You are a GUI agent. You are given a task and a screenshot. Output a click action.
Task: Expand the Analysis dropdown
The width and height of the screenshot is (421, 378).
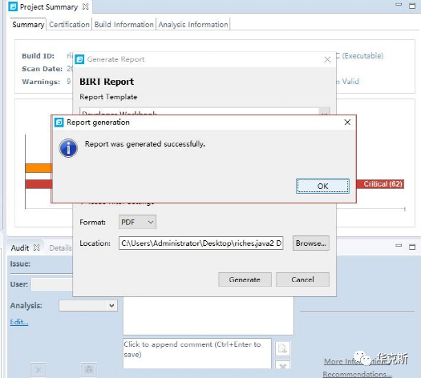pos(88,305)
